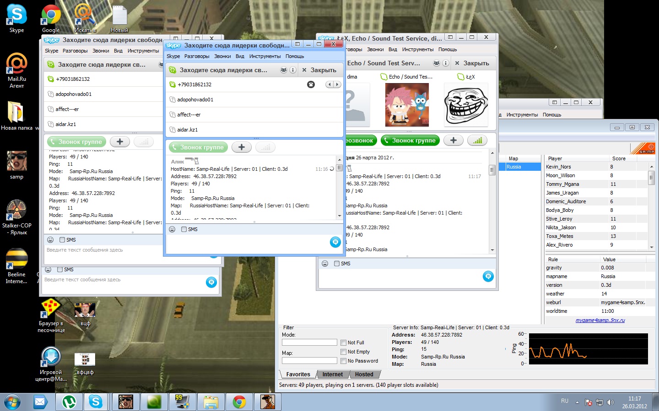Select the Mail.Ru Агент desktop icon
The height and width of the screenshot is (411, 659).
coord(17,71)
